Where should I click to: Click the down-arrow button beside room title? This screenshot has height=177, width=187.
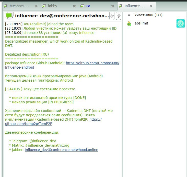(x=112, y=16)
